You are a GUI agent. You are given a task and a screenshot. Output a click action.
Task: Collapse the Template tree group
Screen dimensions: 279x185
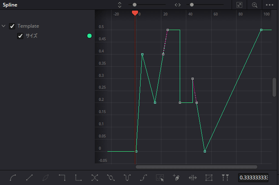coord(4,26)
